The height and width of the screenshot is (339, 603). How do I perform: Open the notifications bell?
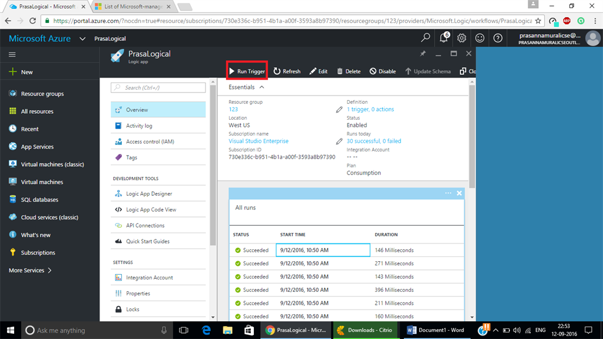tap(444, 38)
